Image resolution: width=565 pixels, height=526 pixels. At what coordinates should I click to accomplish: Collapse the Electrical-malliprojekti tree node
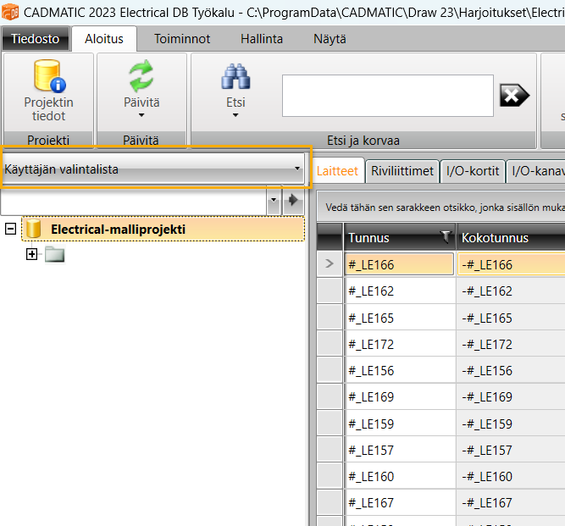coord(10,229)
